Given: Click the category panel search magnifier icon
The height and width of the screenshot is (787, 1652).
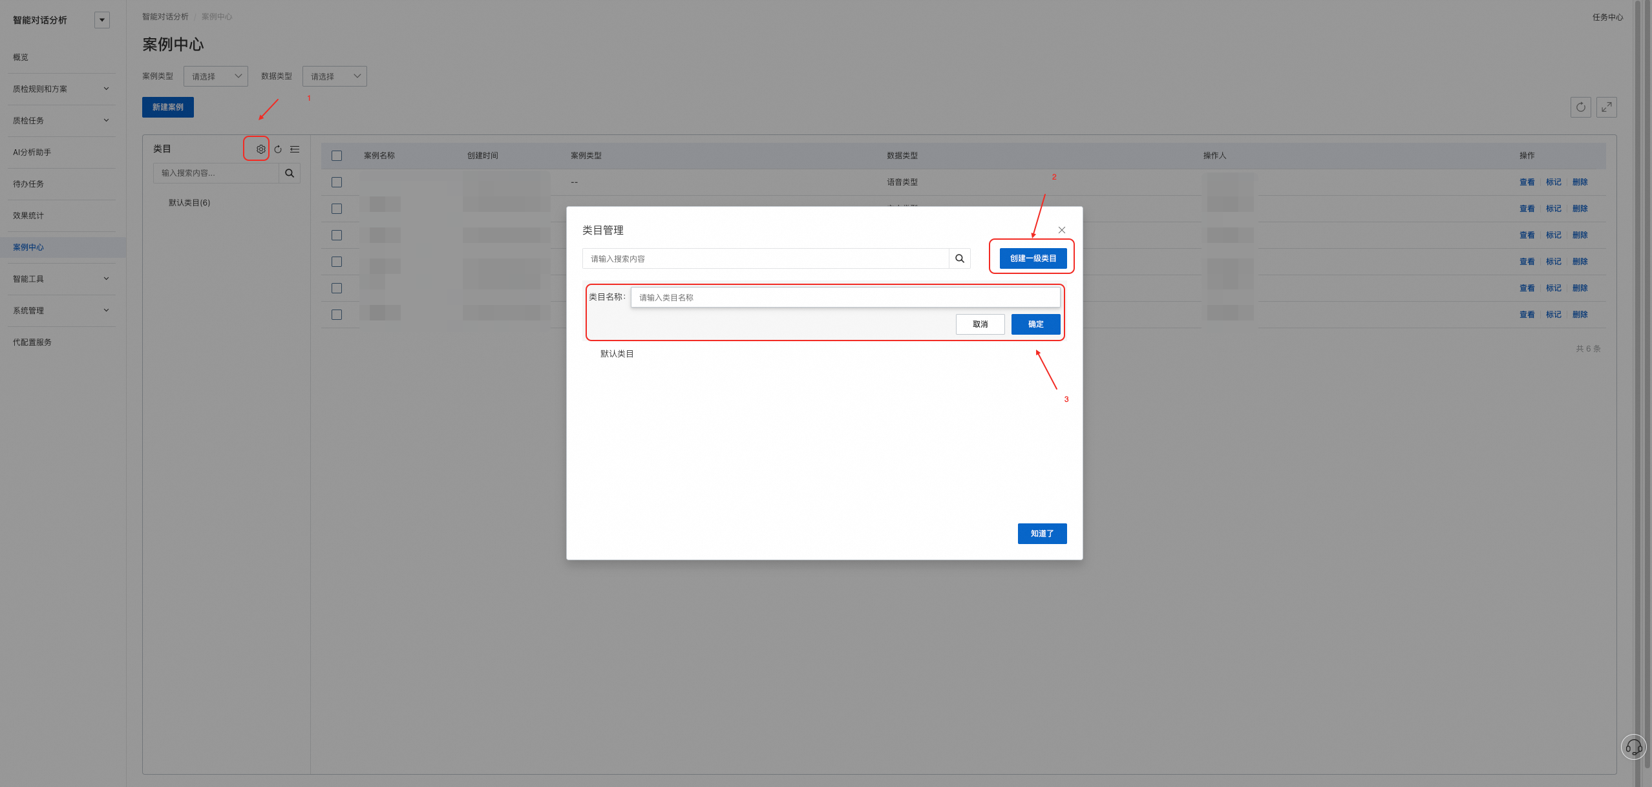Looking at the screenshot, I should tap(290, 173).
